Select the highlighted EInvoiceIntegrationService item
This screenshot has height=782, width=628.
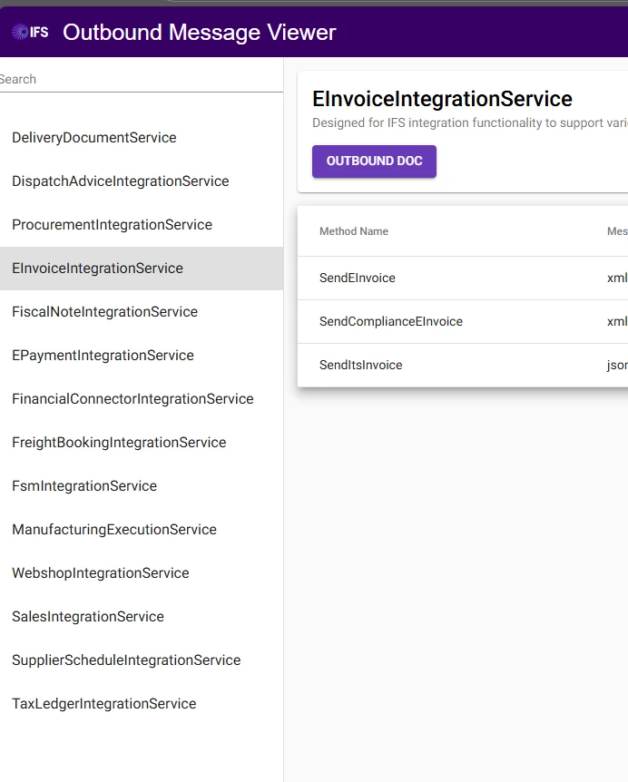click(142, 269)
